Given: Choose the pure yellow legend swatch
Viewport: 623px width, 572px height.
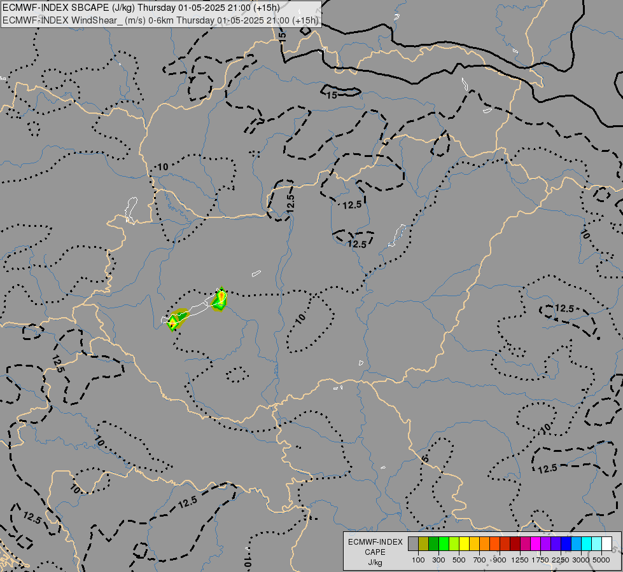Looking at the screenshot, I should pos(464,544).
